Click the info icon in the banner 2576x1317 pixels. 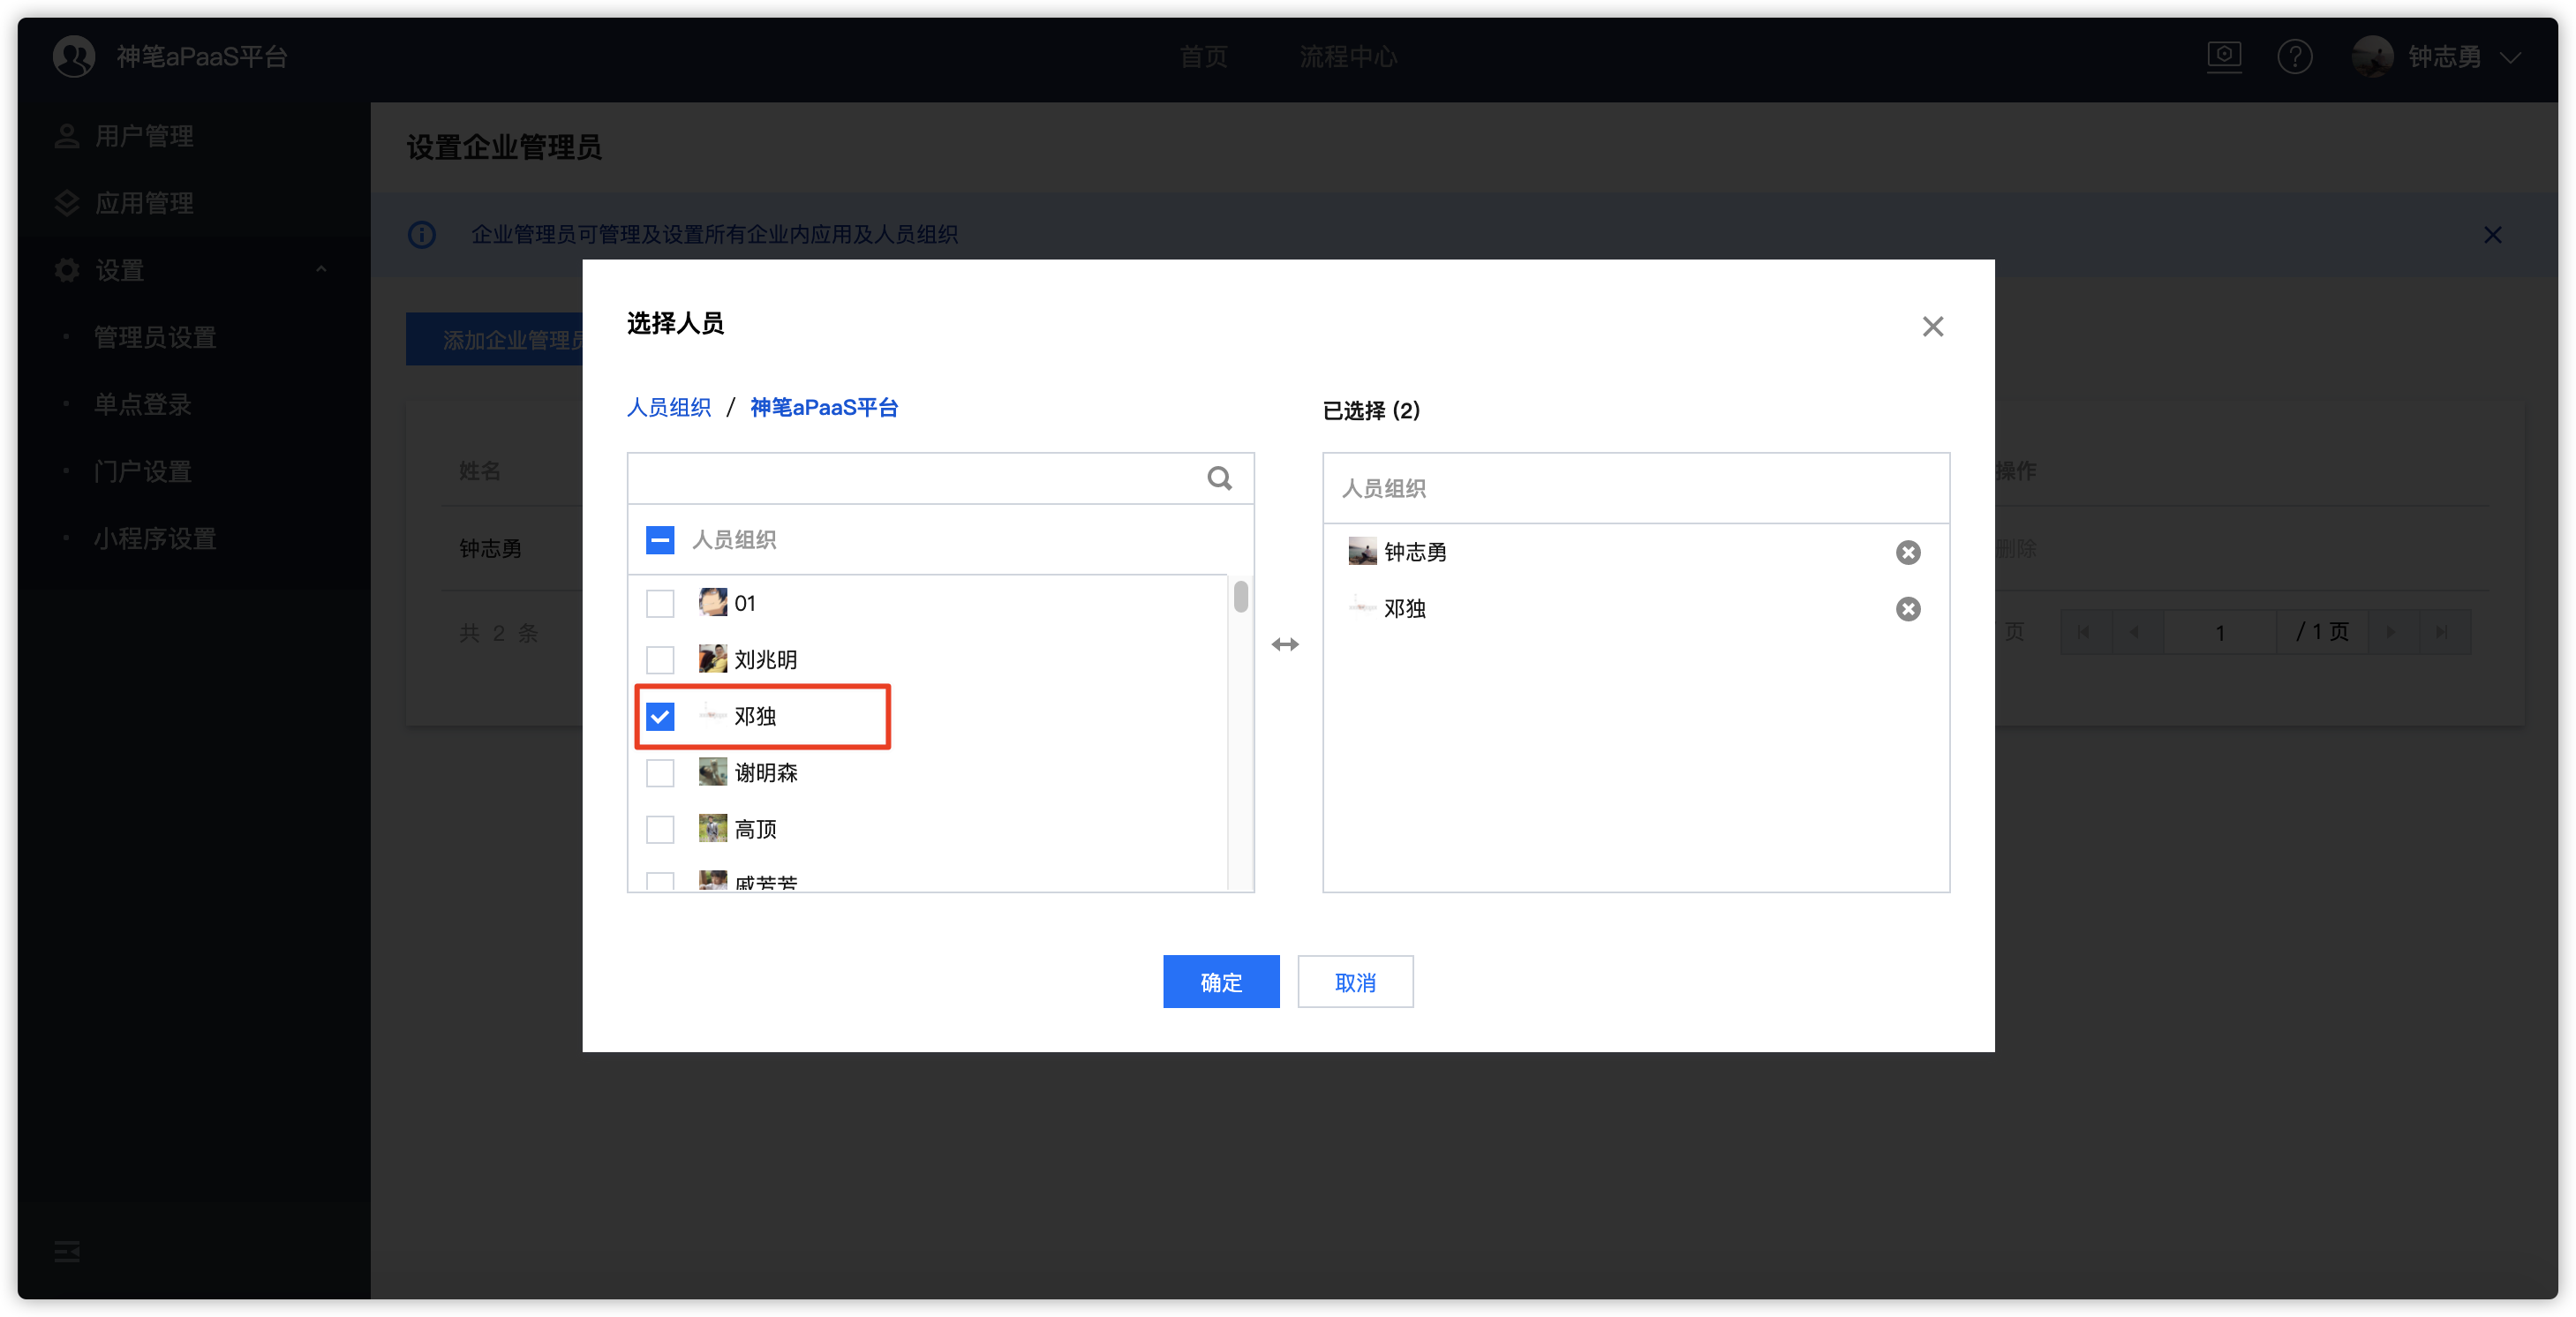pos(421,234)
